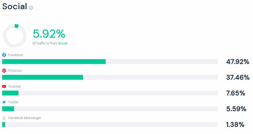Open the Facebook source label
The height and width of the screenshot is (134, 253).
tap(16, 55)
